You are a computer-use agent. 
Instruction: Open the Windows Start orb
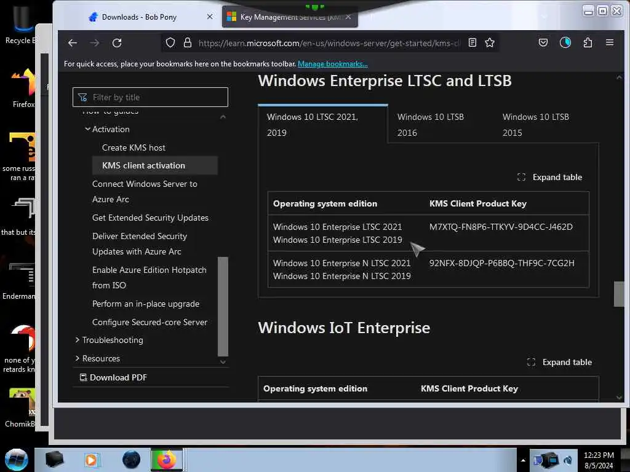[17, 460]
